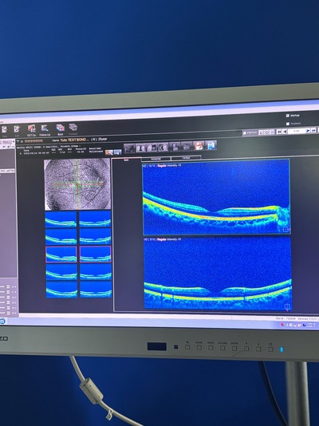The width and height of the screenshot is (319, 426).
Task: Select fourth-row left B-scan thumbnail
Action: (x=61, y=272)
